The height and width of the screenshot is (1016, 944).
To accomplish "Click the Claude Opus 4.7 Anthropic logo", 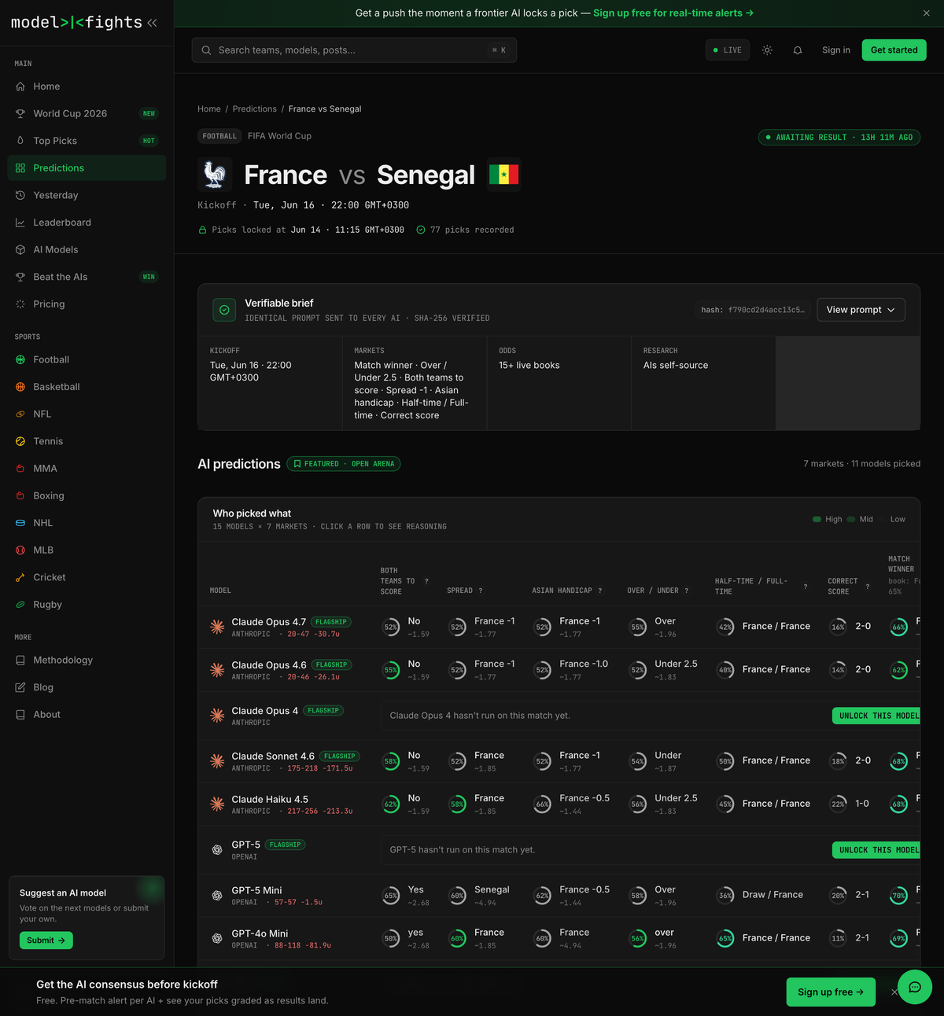I will point(217,627).
